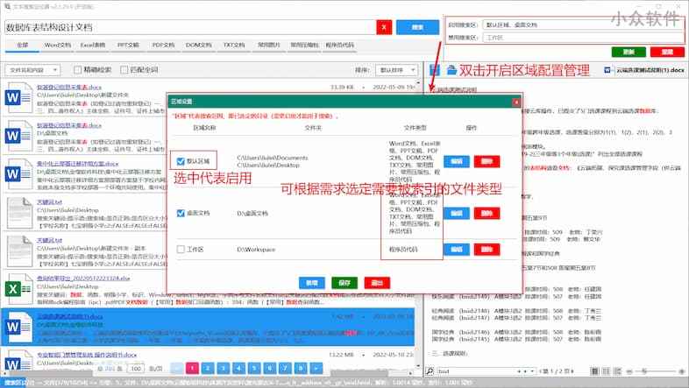This screenshot has height=388, width=689.
Task: Click the green 保存 button in dialog
Action: pyautogui.click(x=344, y=283)
